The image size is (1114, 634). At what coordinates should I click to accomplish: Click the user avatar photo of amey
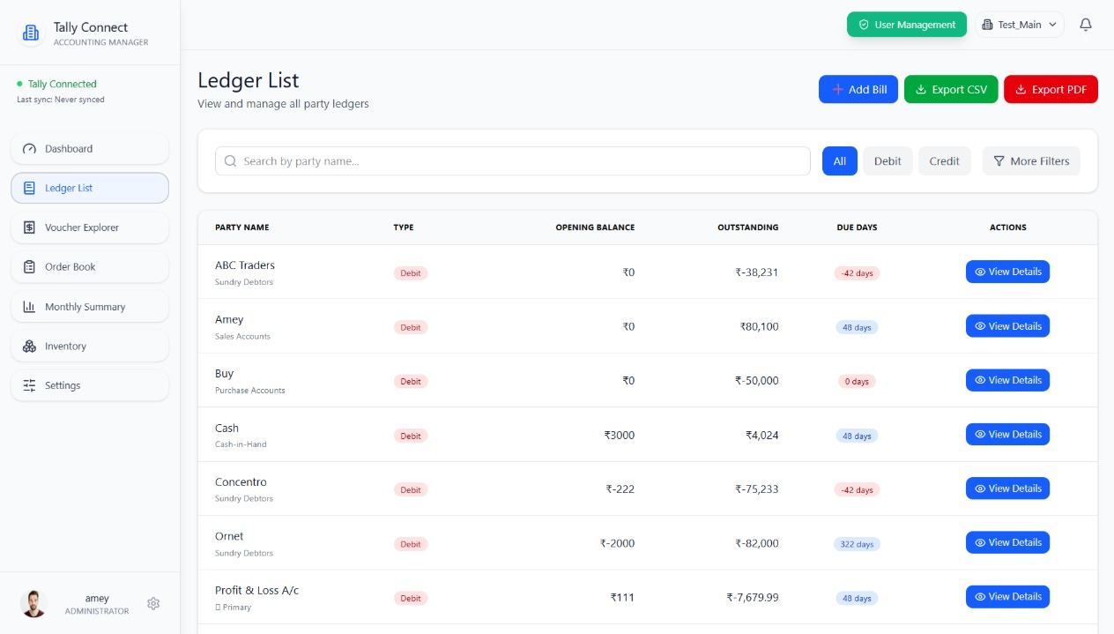point(33,604)
